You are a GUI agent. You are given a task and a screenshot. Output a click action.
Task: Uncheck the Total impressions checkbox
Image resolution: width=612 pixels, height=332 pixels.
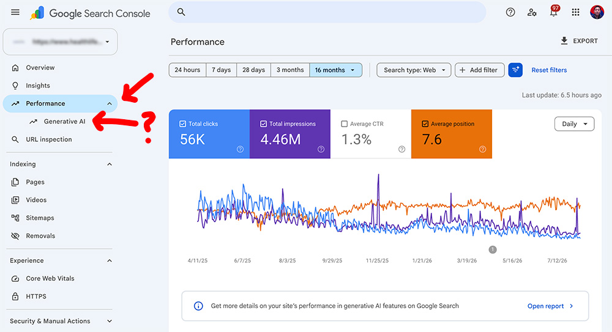(x=263, y=124)
